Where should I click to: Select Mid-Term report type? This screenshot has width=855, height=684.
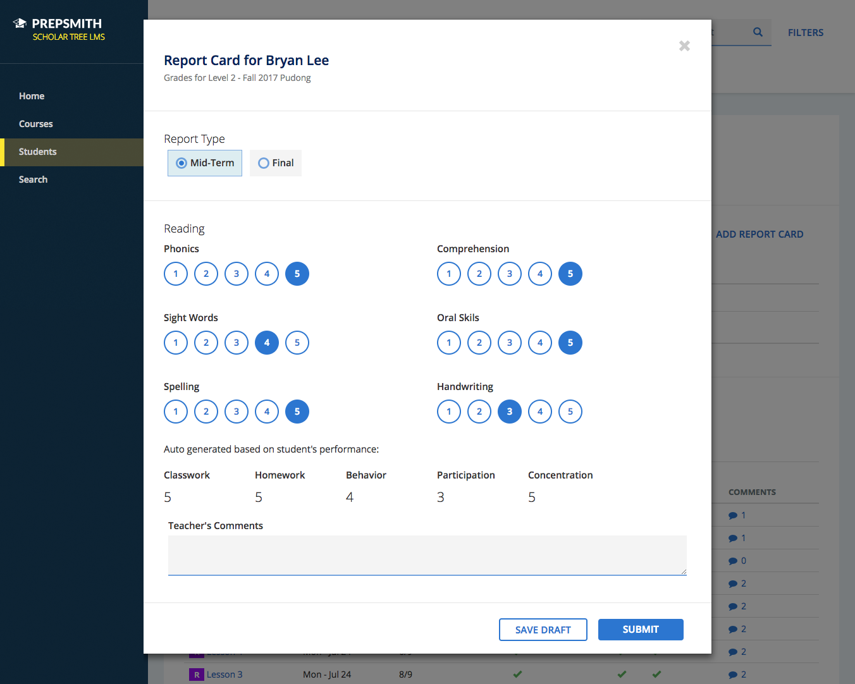coord(205,163)
